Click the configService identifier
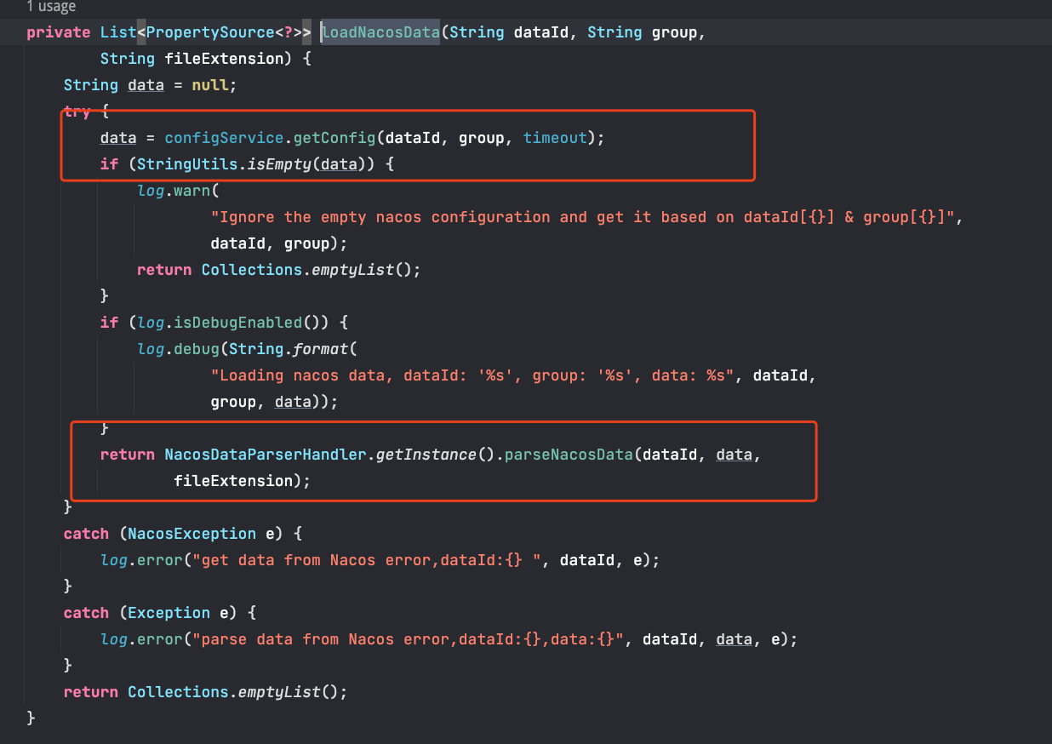 pyautogui.click(x=224, y=138)
